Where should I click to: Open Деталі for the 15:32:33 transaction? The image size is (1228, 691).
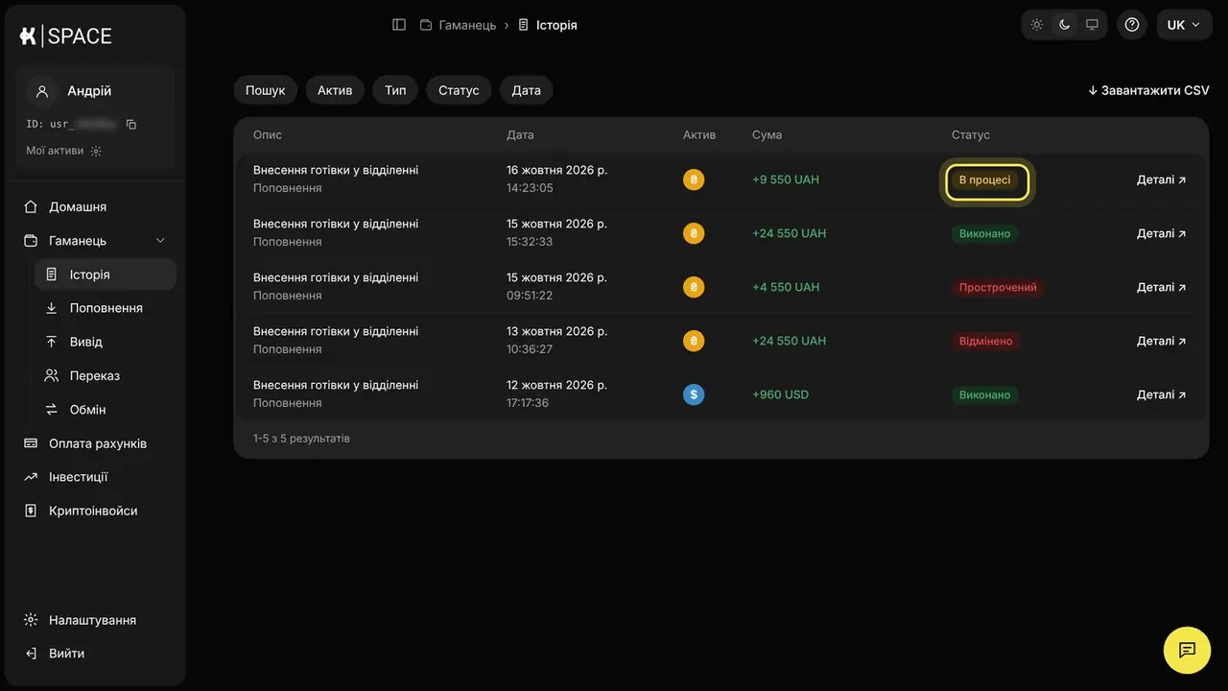tap(1161, 233)
